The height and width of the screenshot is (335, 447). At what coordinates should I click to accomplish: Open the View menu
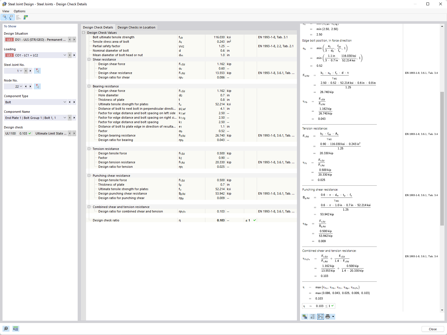click(6, 11)
